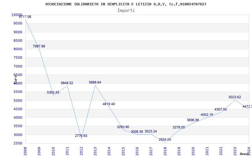Click the 2020 x-axis year label
Image resolution: width=252 pixels, height=157 pixels.
tap(193, 151)
